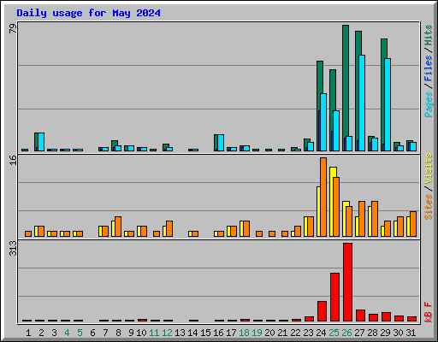Click the green 'Hits' legend label
This screenshot has width=438, height=342.
[x=429, y=35]
